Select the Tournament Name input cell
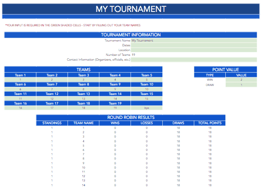The height and width of the screenshot is (191, 263). 194,41
